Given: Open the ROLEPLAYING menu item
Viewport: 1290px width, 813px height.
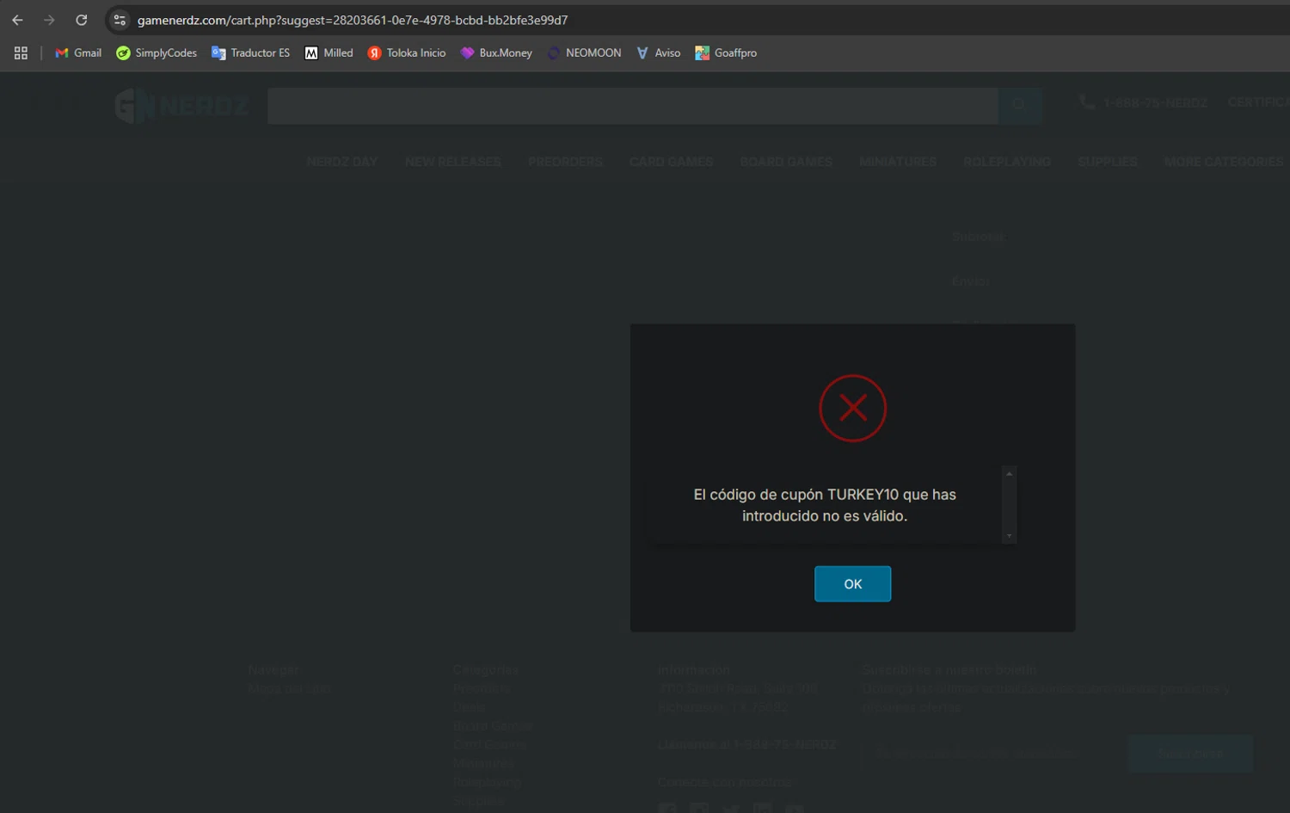Looking at the screenshot, I should point(1007,162).
